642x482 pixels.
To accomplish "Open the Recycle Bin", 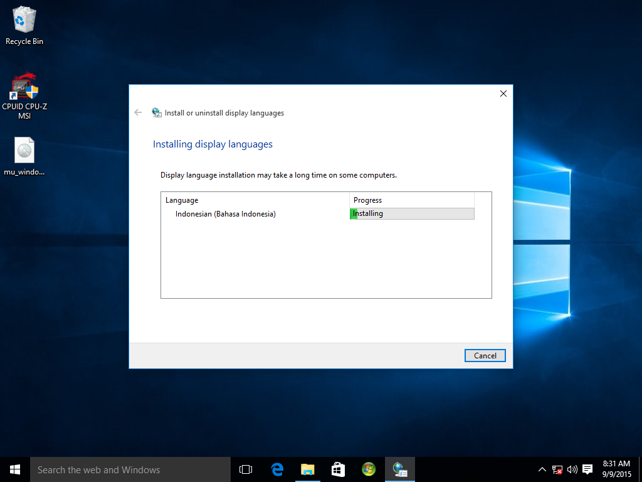I will tap(24, 22).
